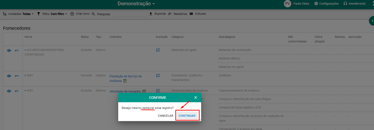
Task: Click the Ranking column header
Action: (x=340, y=37)
